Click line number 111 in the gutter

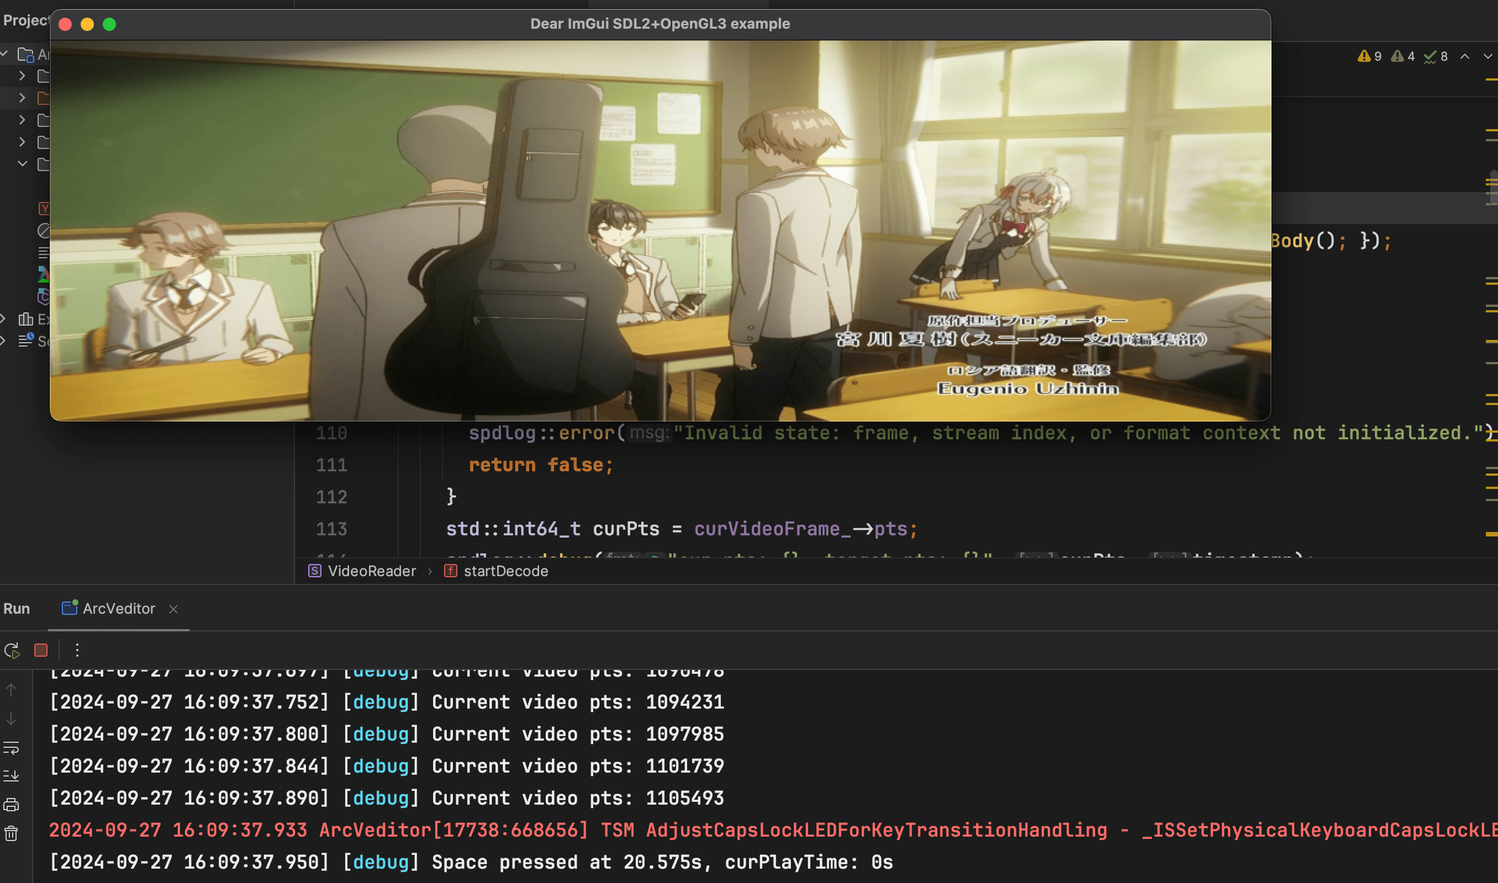(331, 465)
